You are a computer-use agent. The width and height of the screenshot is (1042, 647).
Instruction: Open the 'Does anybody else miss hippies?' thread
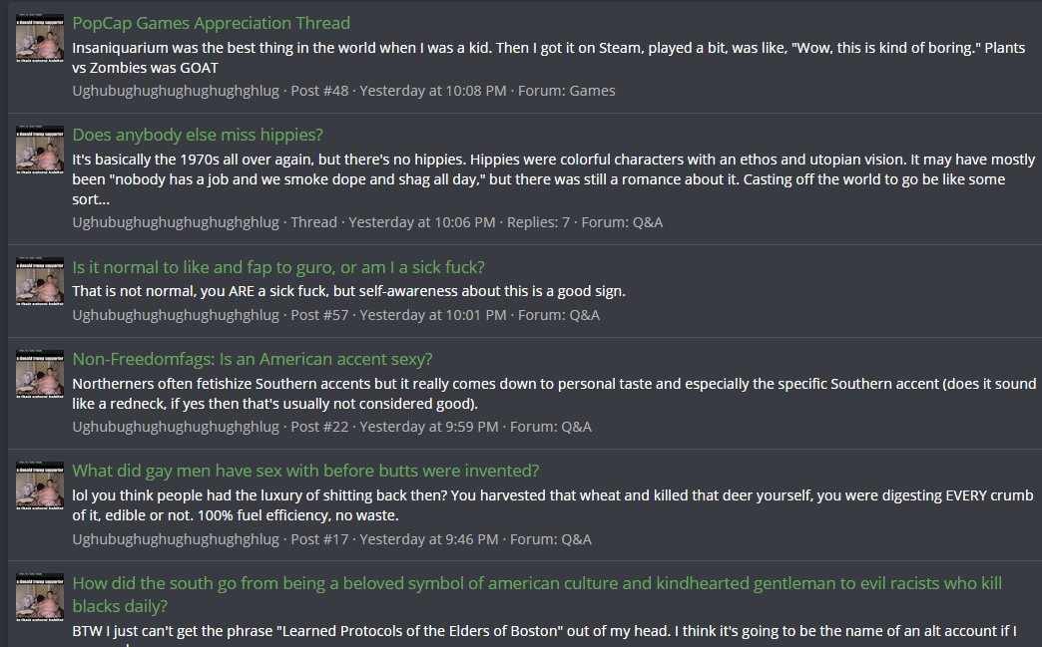[x=198, y=135]
